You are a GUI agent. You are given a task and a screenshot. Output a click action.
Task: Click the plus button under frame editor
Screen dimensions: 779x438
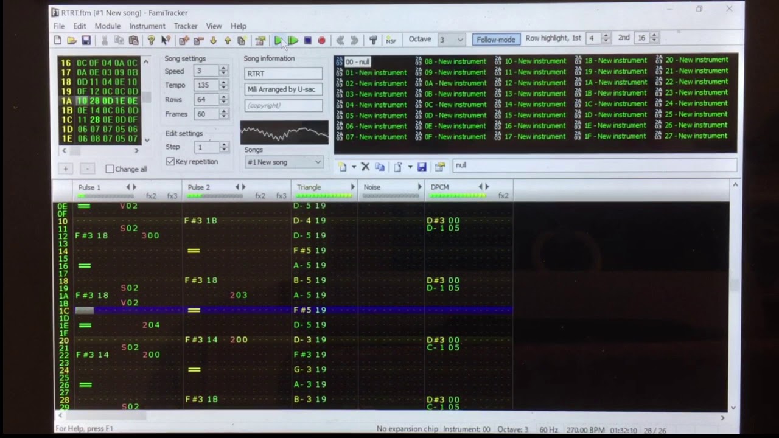pos(66,169)
